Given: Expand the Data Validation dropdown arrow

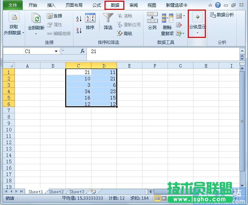Looking at the screenshot, I should click(184, 16).
